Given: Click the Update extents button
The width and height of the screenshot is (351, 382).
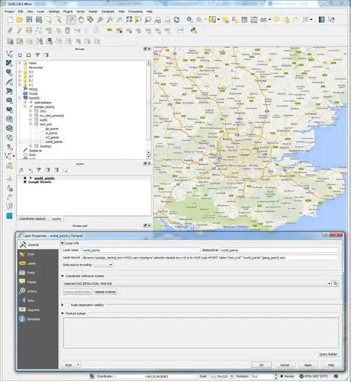Looking at the screenshot, I should [x=105, y=292].
